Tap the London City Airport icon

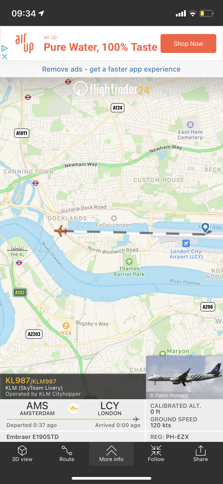pos(186,243)
